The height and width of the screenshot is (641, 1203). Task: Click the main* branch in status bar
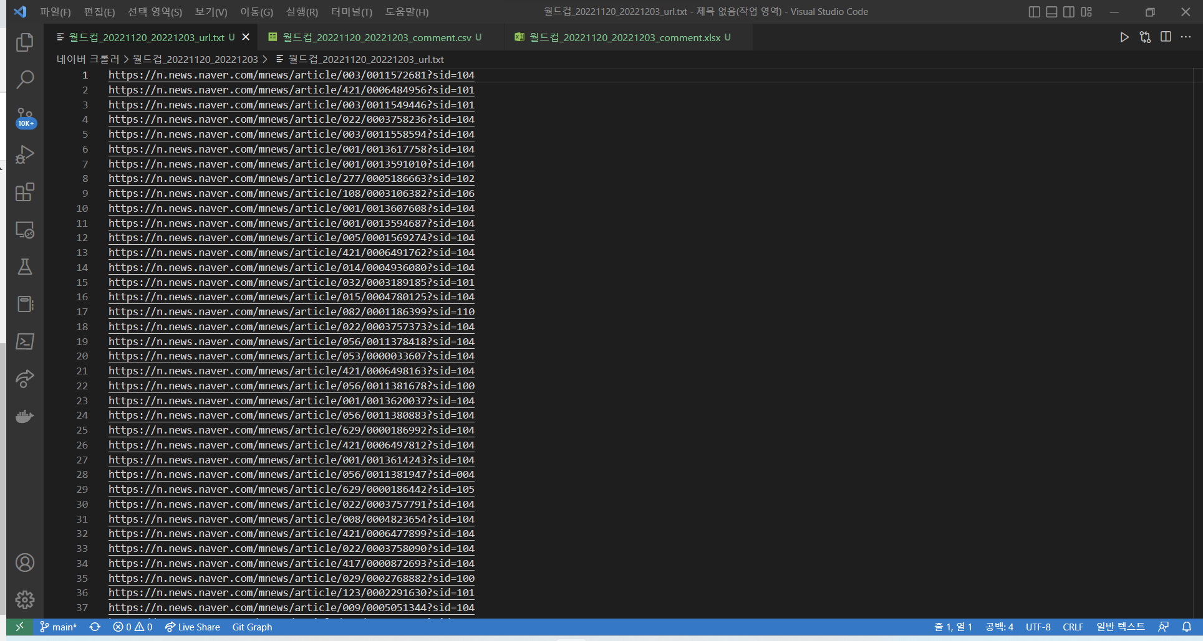coord(59,627)
